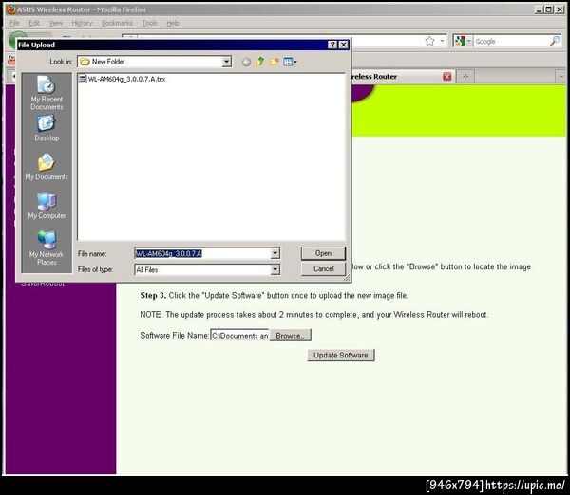Expand the Files of type dropdown
Screen dimensions: 570x495
pyautogui.click(x=275, y=269)
